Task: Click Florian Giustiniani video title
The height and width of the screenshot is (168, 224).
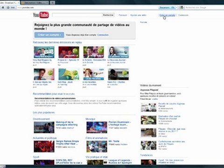Action: click(x=119, y=123)
